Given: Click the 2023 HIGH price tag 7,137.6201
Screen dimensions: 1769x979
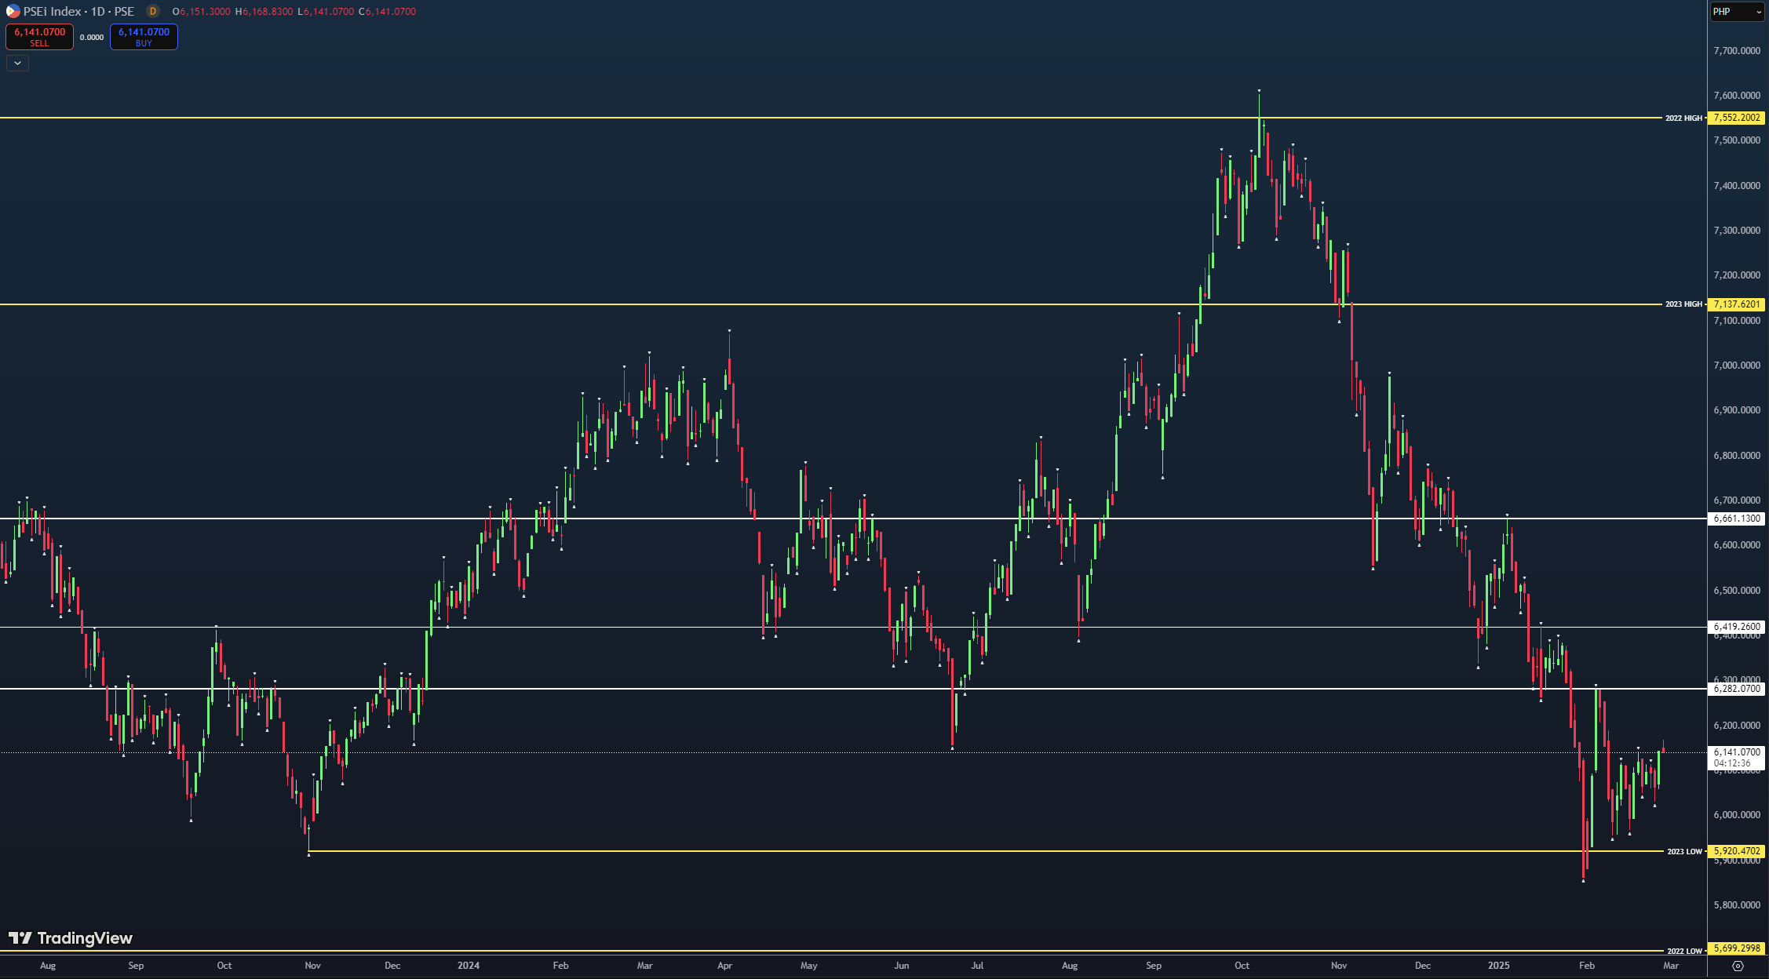Looking at the screenshot, I should pos(1737,304).
